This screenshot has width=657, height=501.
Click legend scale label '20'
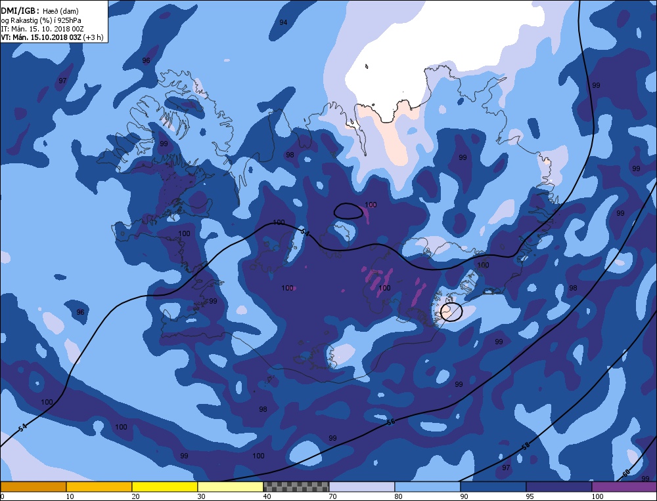tap(136, 496)
